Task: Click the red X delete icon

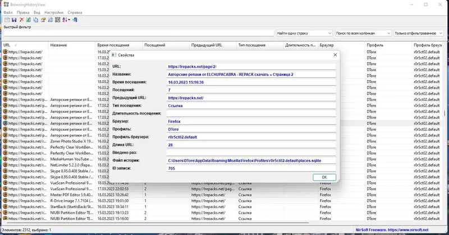Action: click(x=21, y=20)
